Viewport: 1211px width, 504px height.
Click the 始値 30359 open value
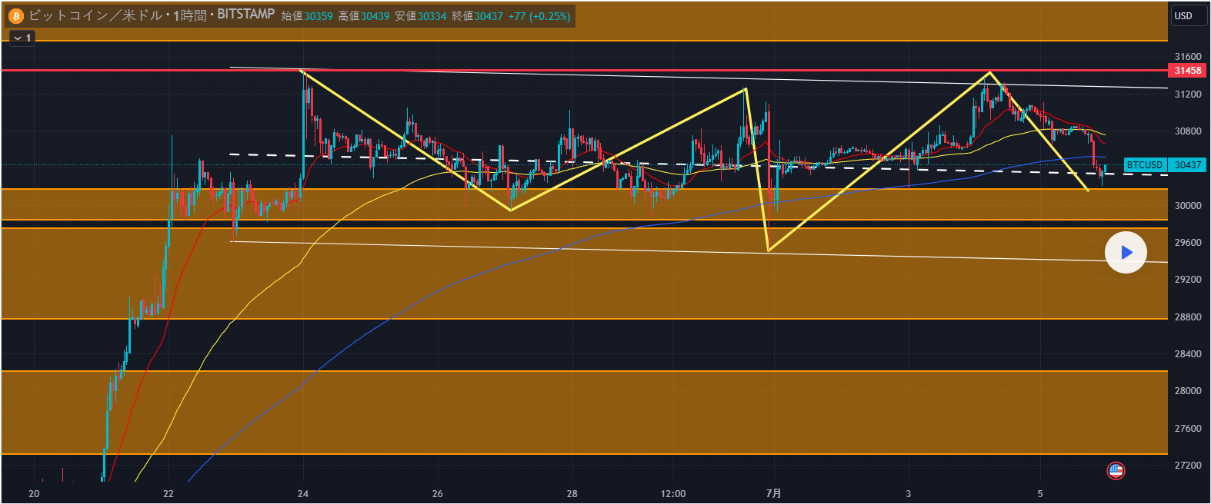click(x=307, y=16)
